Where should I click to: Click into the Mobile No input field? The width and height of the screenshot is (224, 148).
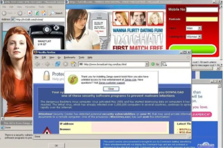(x=202, y=10)
